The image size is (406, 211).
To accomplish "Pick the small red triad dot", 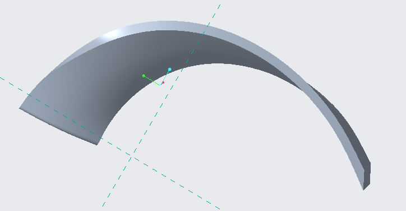I will click(x=163, y=82).
